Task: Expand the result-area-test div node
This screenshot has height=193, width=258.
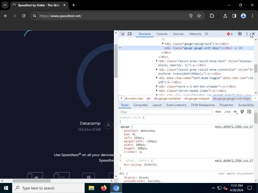Action: [x=157, y=61]
